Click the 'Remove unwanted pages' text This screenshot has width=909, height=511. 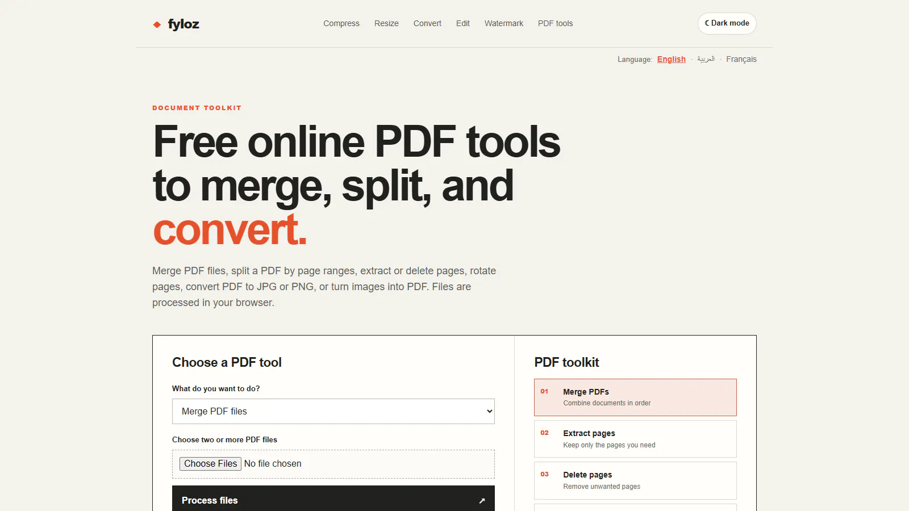(602, 487)
